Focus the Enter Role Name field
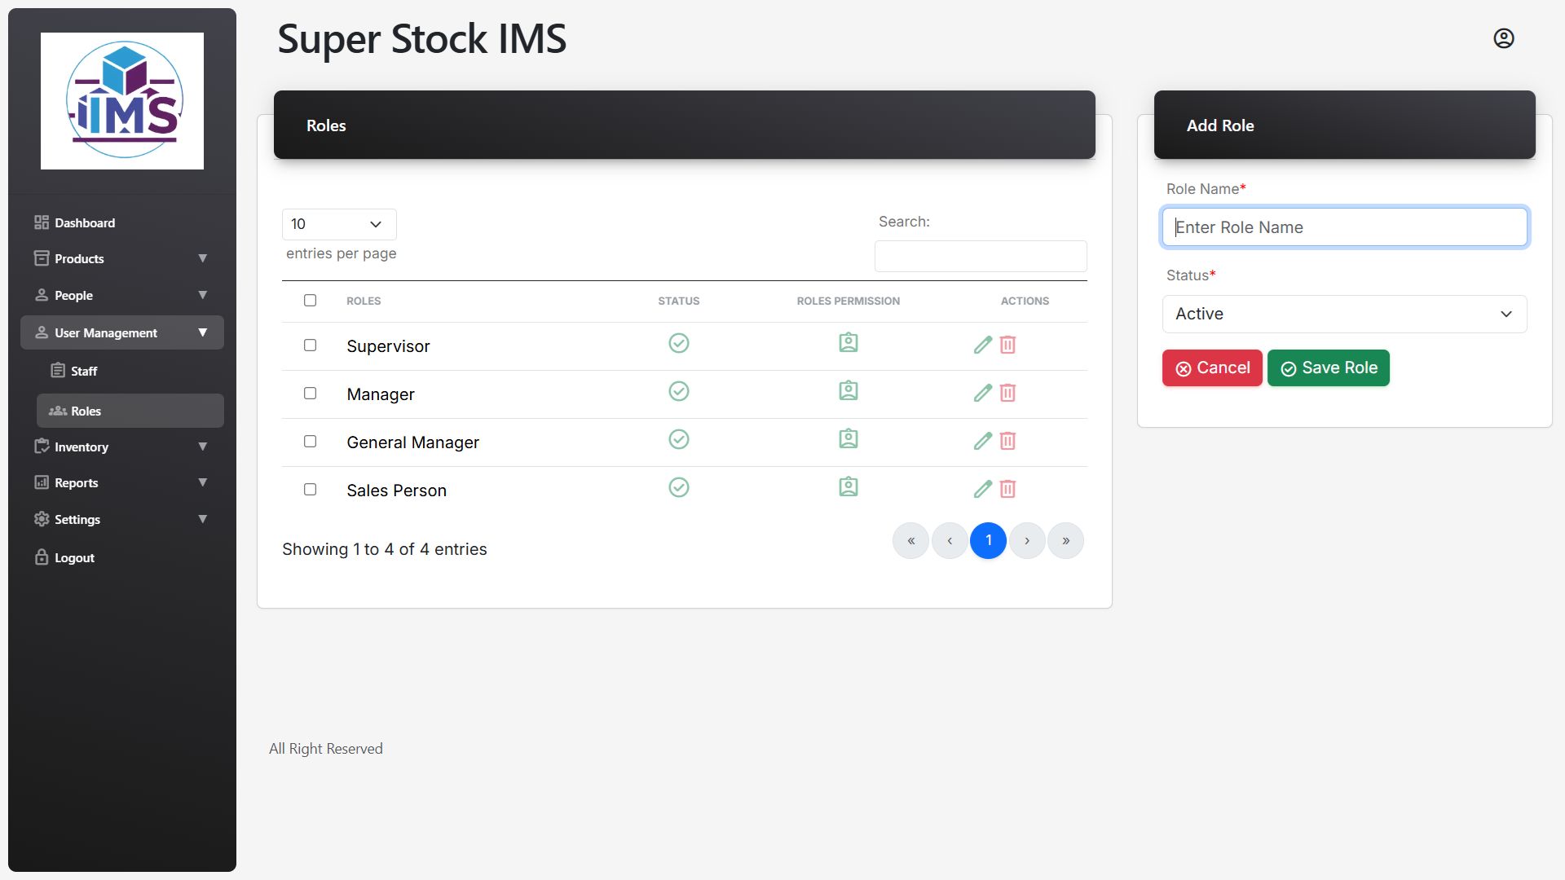Viewport: 1565px width, 880px height. pyautogui.click(x=1343, y=227)
